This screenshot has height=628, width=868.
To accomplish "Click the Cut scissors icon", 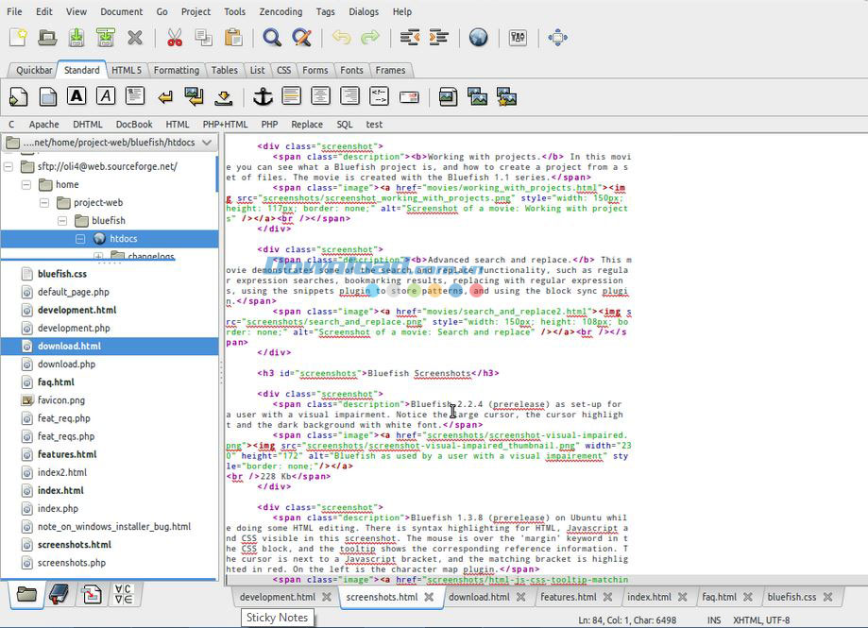I will pyautogui.click(x=174, y=38).
